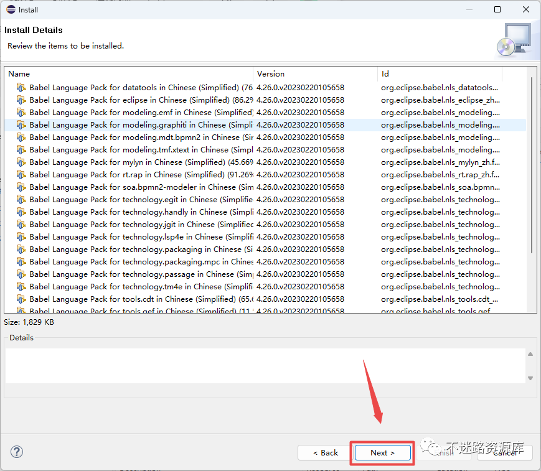Click the icon of the technology.packaging in Chinese row

[21, 249]
